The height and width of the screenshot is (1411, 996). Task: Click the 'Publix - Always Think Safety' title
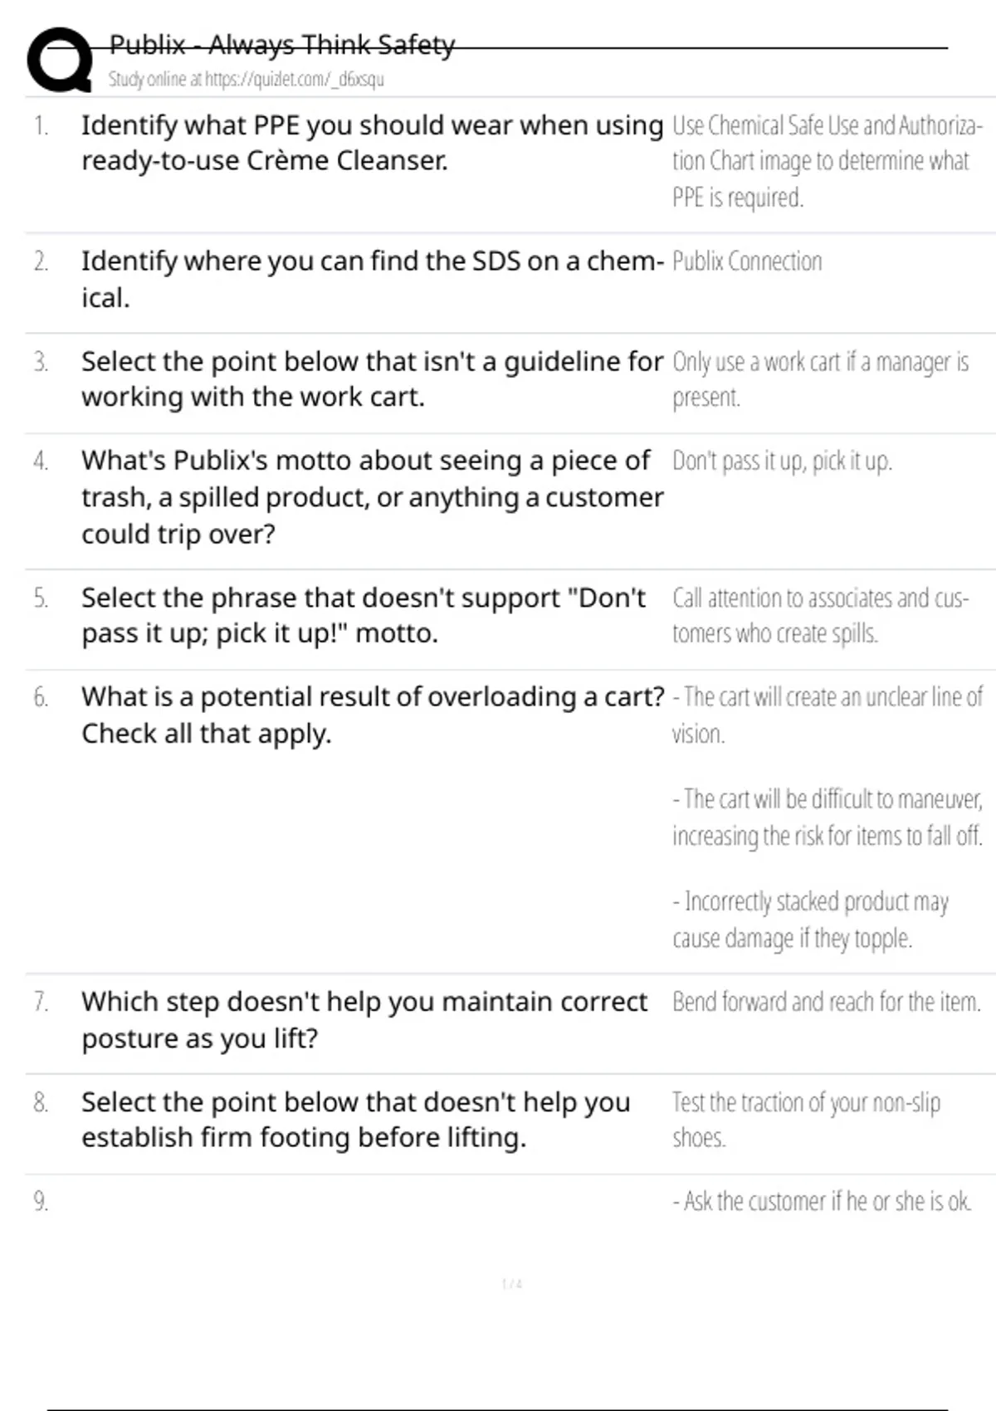coord(282,45)
